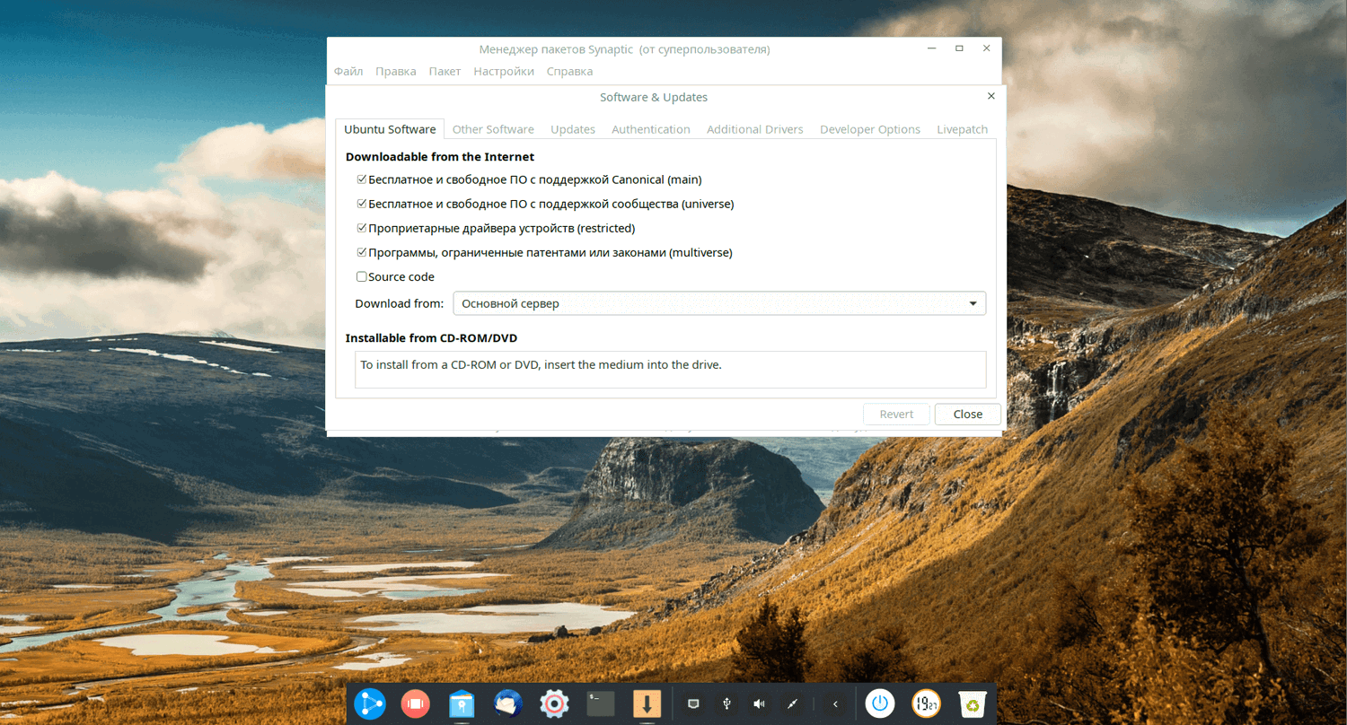Open the Authentication tab
Image resolution: width=1347 pixels, height=725 pixels.
pos(651,129)
